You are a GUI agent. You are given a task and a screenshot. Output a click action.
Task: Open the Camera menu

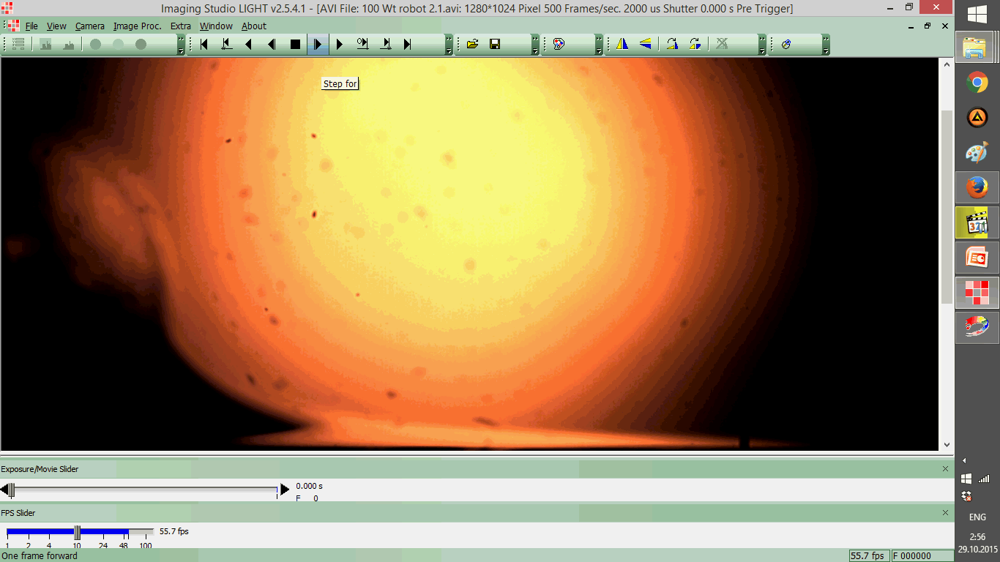click(x=89, y=26)
